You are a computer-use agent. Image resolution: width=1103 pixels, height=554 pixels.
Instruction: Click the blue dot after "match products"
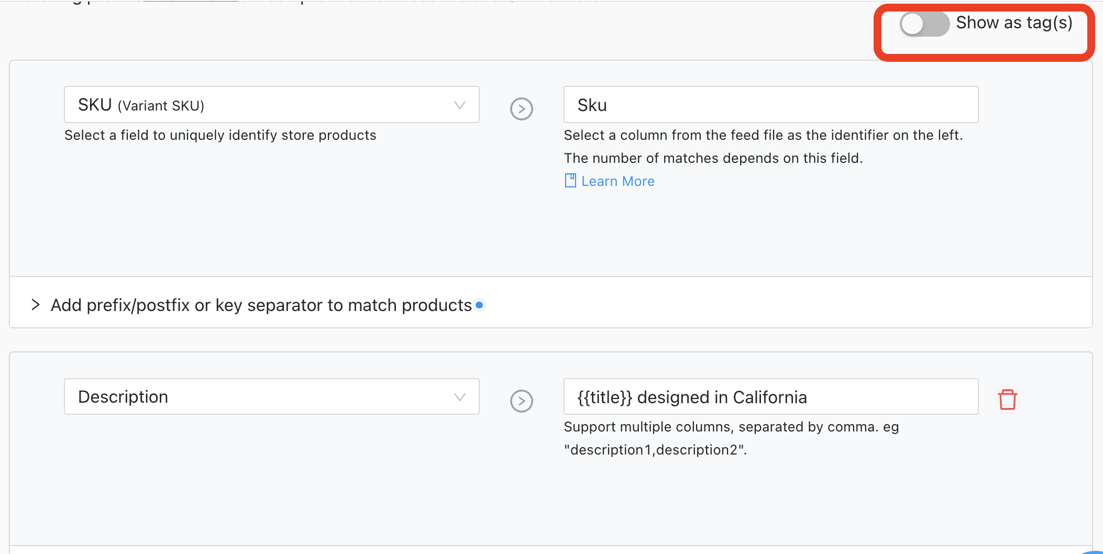point(479,305)
